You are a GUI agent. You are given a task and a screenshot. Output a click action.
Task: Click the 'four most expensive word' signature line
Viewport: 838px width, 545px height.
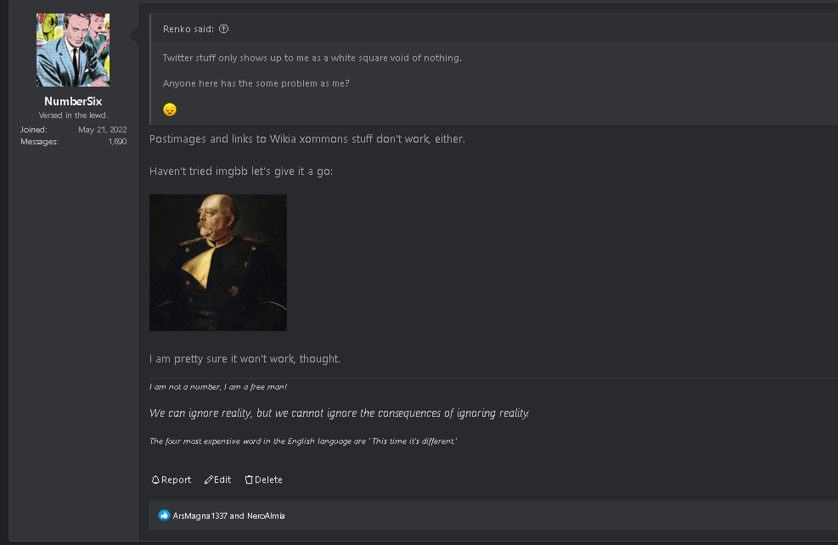(303, 441)
